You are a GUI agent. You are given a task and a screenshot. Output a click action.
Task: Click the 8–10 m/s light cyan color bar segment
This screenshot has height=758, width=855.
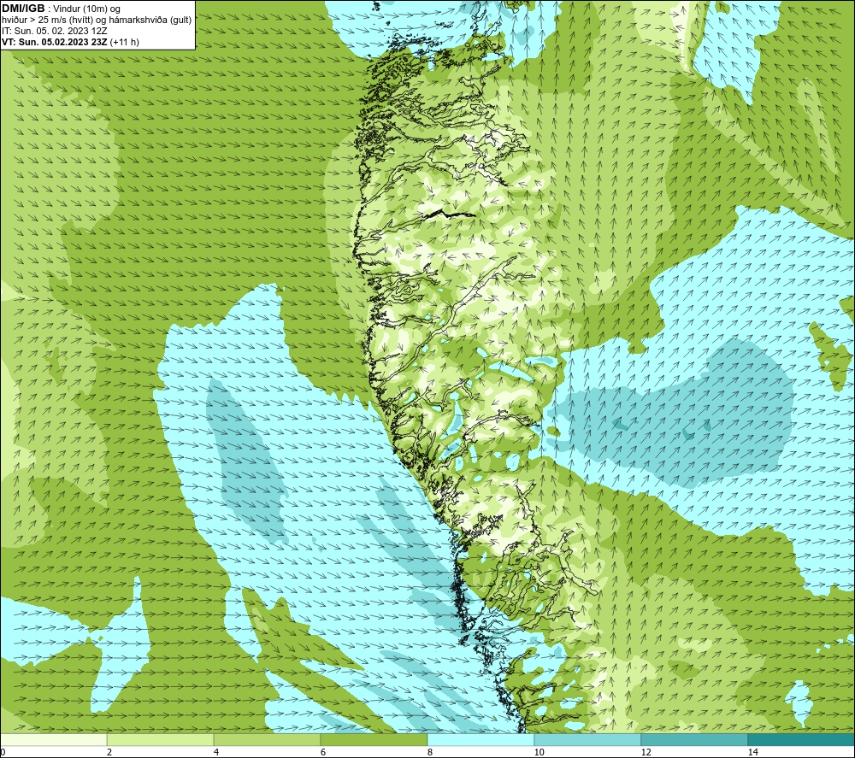pos(481,739)
